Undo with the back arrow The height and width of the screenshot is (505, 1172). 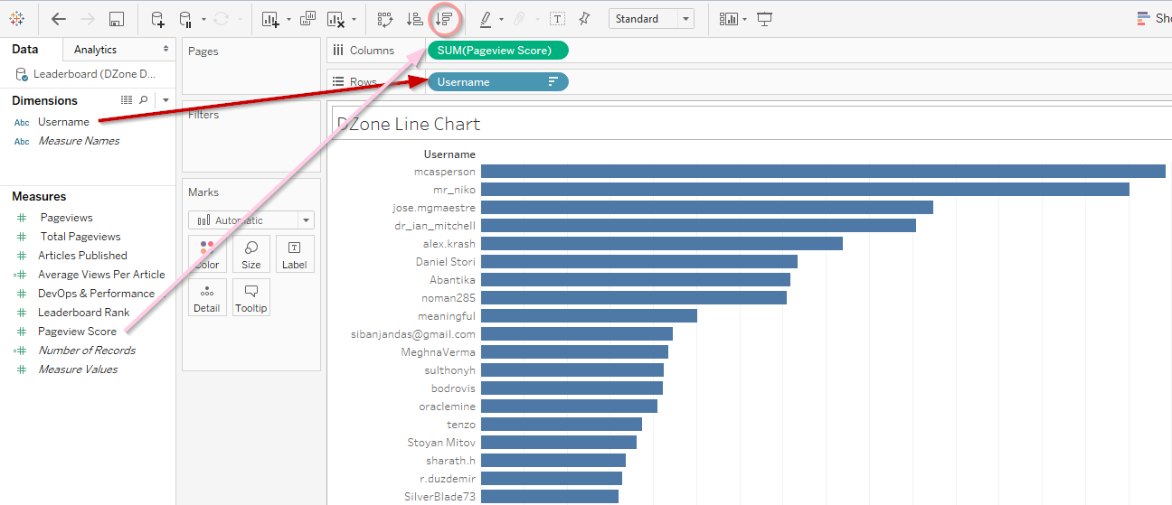coord(59,18)
